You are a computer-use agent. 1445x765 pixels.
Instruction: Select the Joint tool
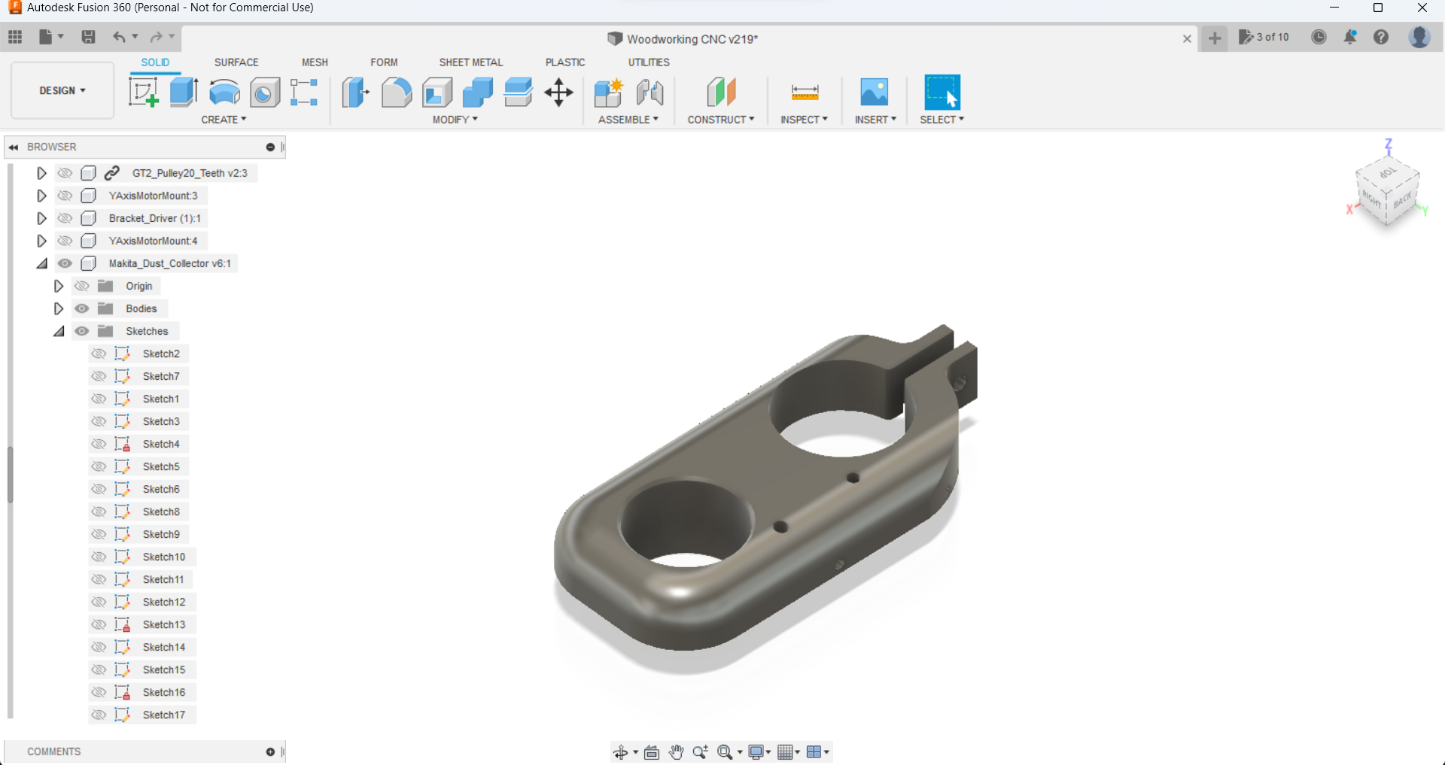point(649,93)
